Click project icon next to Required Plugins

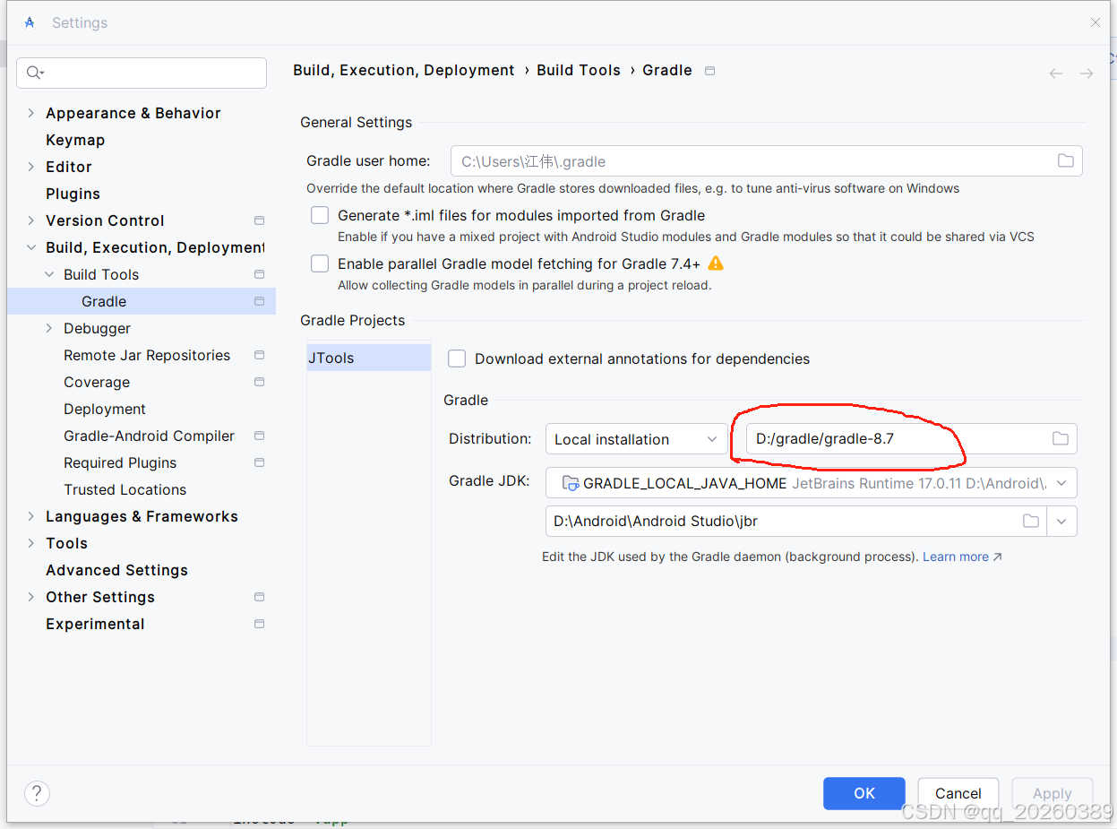tap(259, 462)
